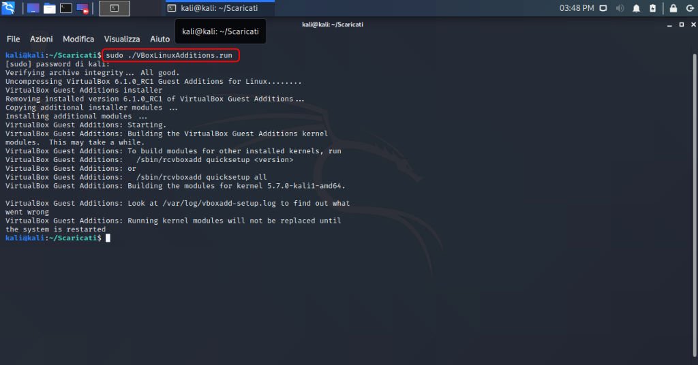This screenshot has width=698, height=365.
Task: Click the bottom shell prompt cursor
Action: [x=108, y=238]
